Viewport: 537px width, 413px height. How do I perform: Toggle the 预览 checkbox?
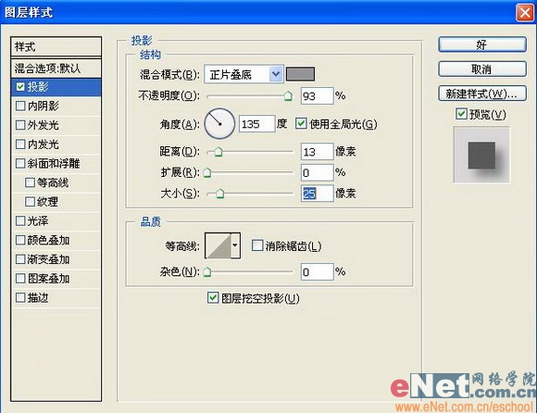[461, 114]
